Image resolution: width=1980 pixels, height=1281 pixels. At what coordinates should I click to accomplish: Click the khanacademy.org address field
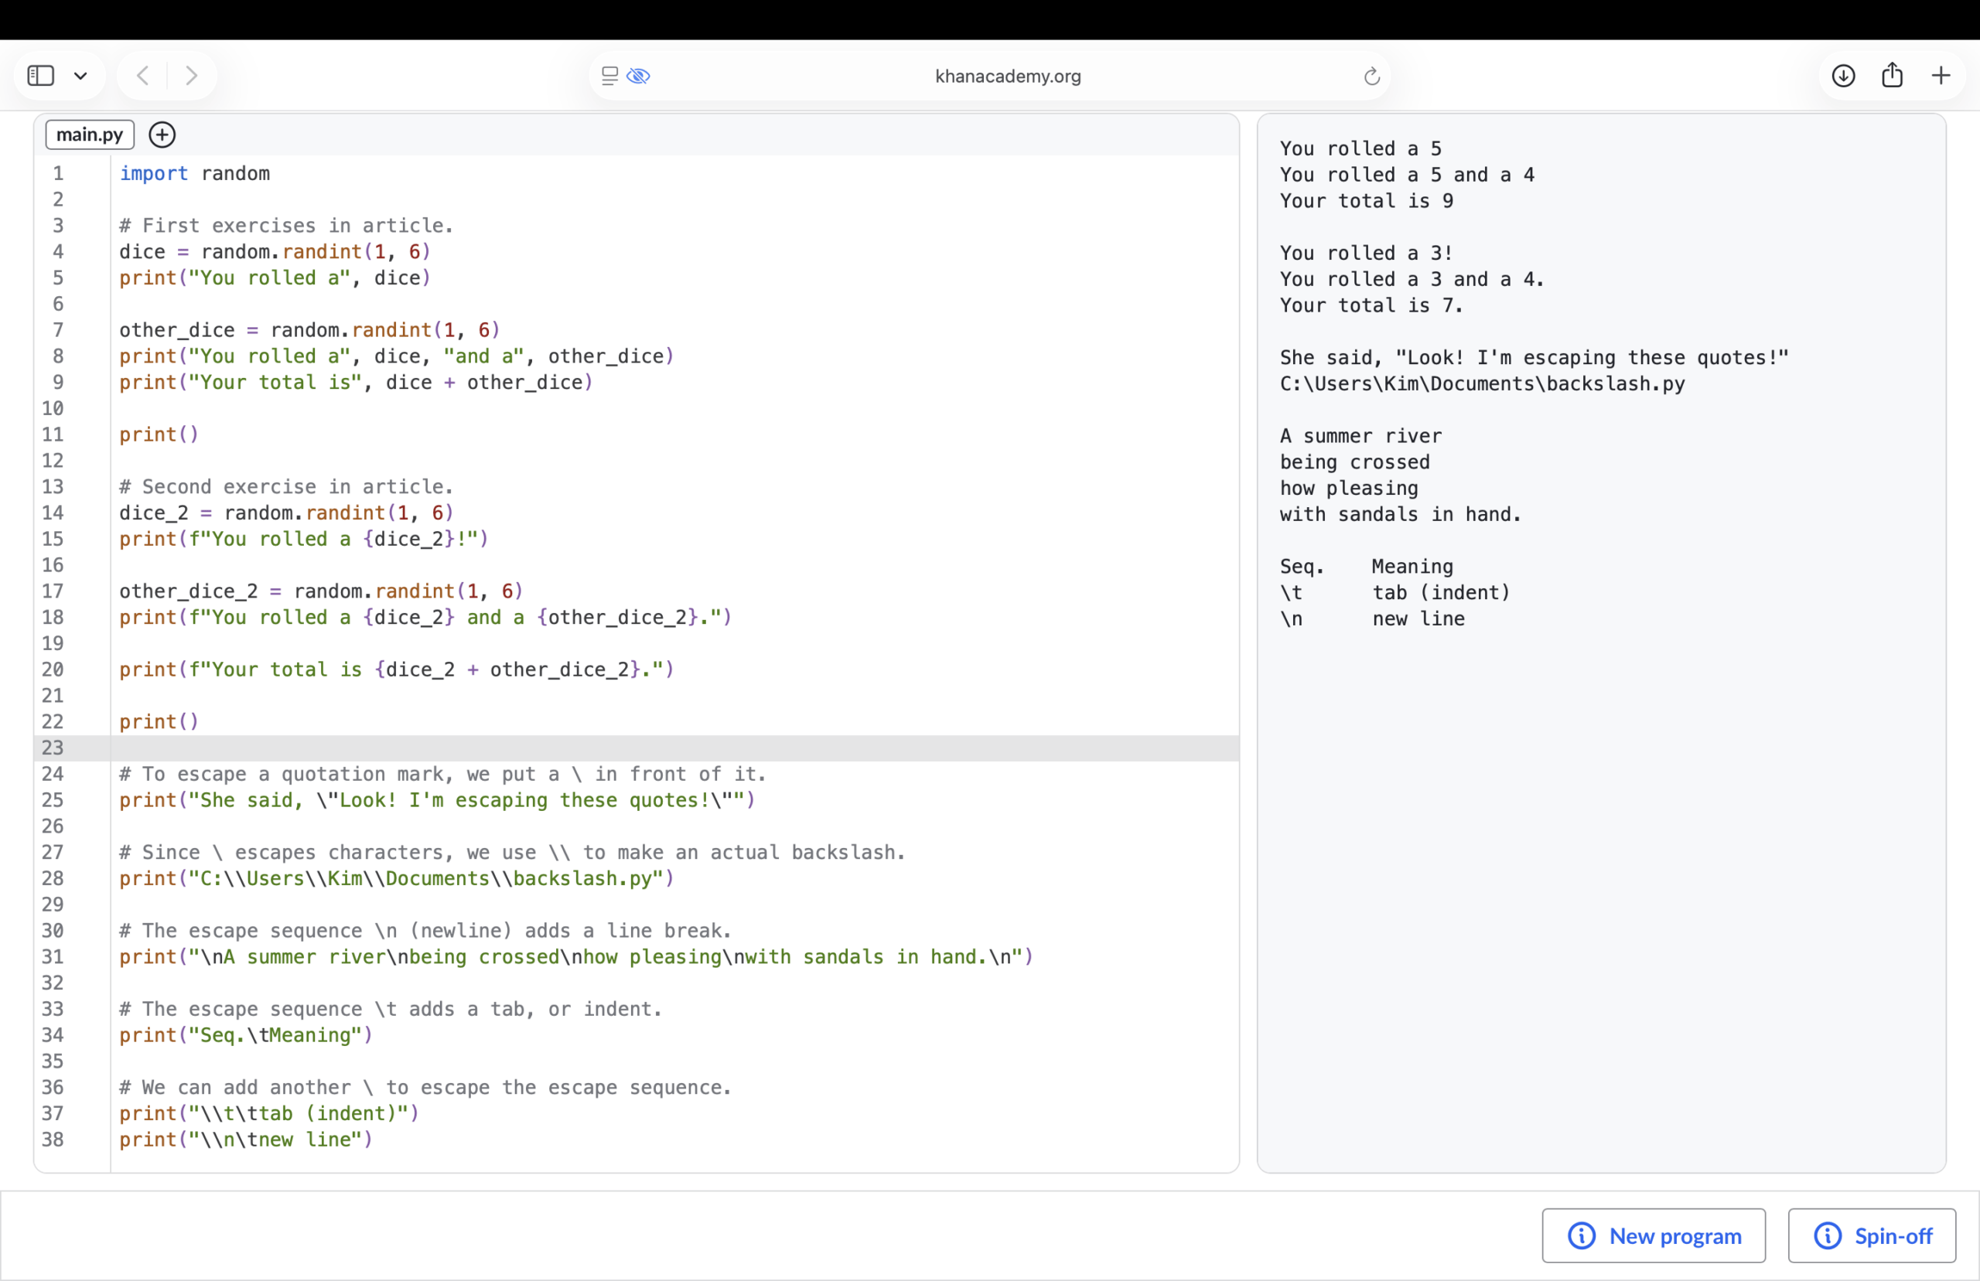1008,76
